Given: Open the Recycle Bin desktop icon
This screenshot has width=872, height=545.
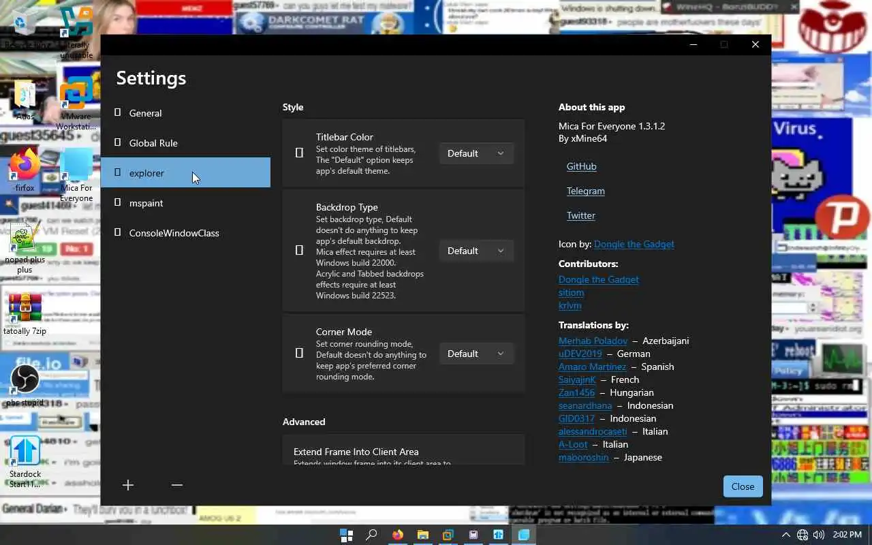Looking at the screenshot, I should pos(25,27).
